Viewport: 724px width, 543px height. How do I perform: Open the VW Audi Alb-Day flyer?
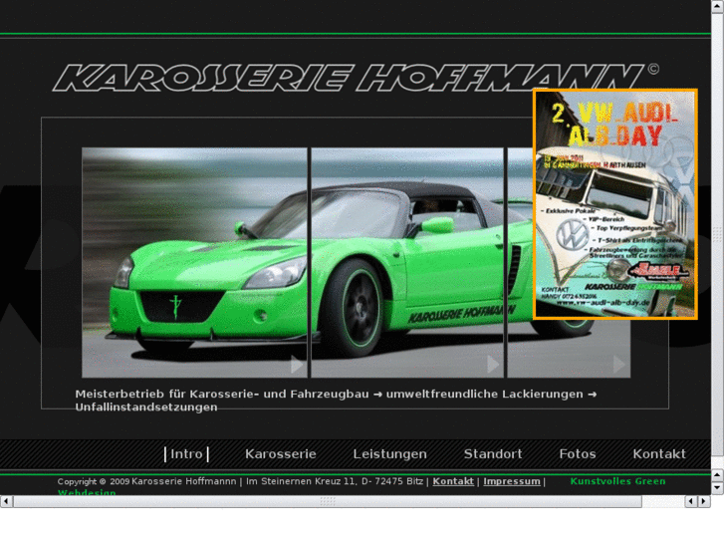[x=615, y=204]
